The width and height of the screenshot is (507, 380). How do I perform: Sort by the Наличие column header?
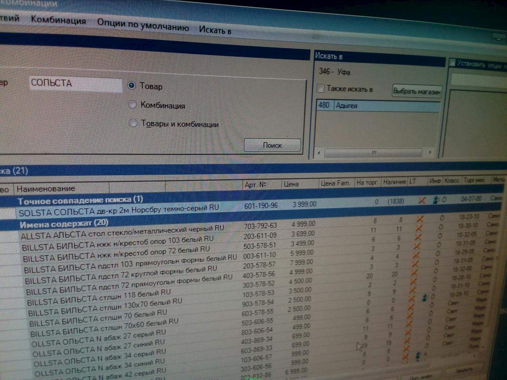tap(395, 182)
